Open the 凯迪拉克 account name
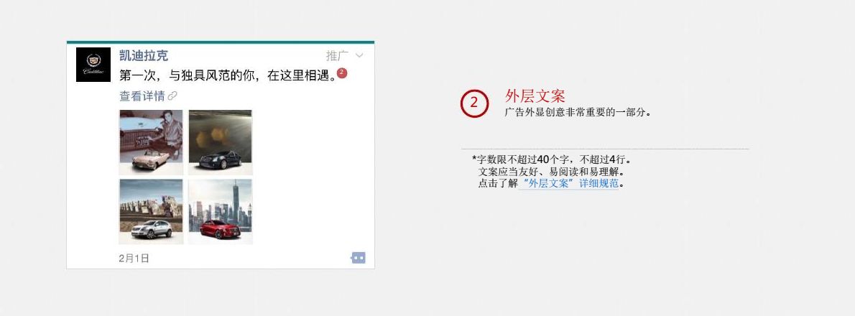This screenshot has width=855, height=316. [x=144, y=55]
